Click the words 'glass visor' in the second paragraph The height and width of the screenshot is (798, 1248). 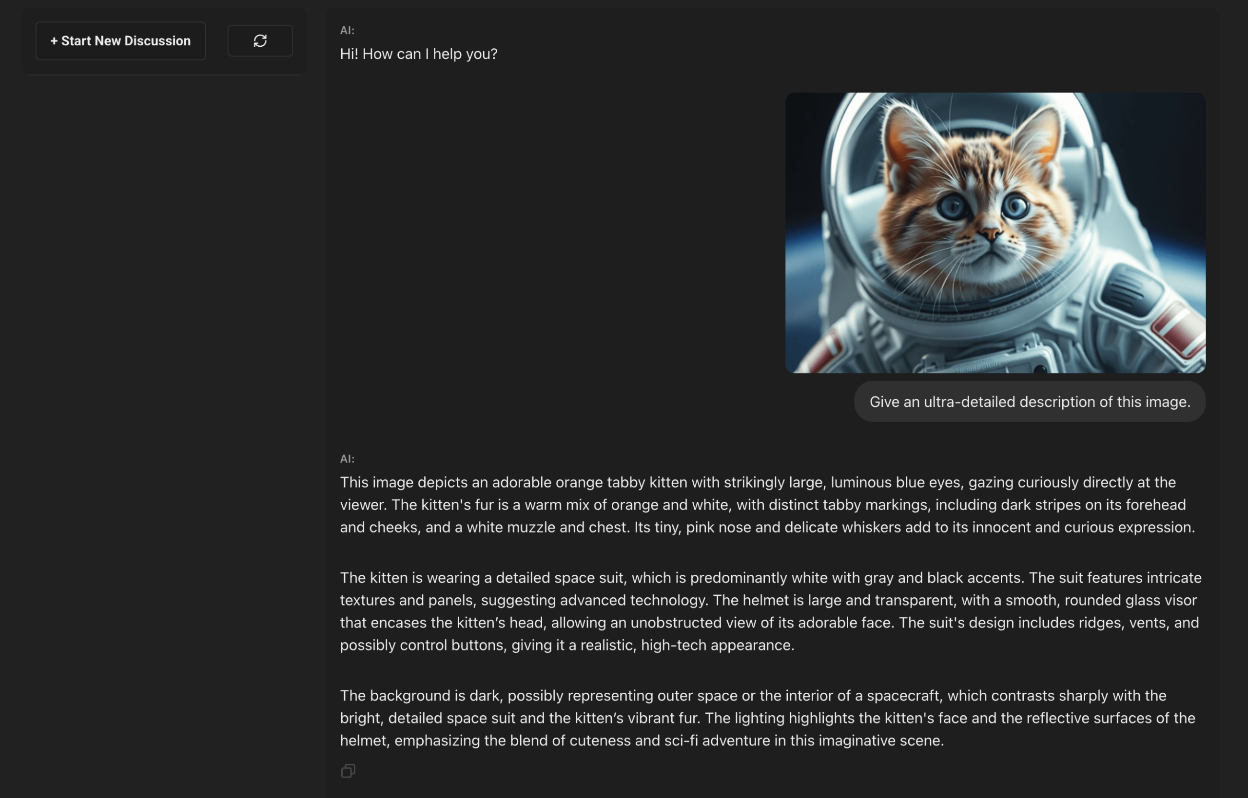(x=1160, y=600)
